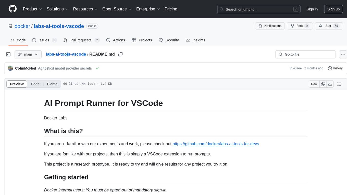Switch to the Code tab
This screenshot has width=347, height=195.
click(x=18, y=40)
